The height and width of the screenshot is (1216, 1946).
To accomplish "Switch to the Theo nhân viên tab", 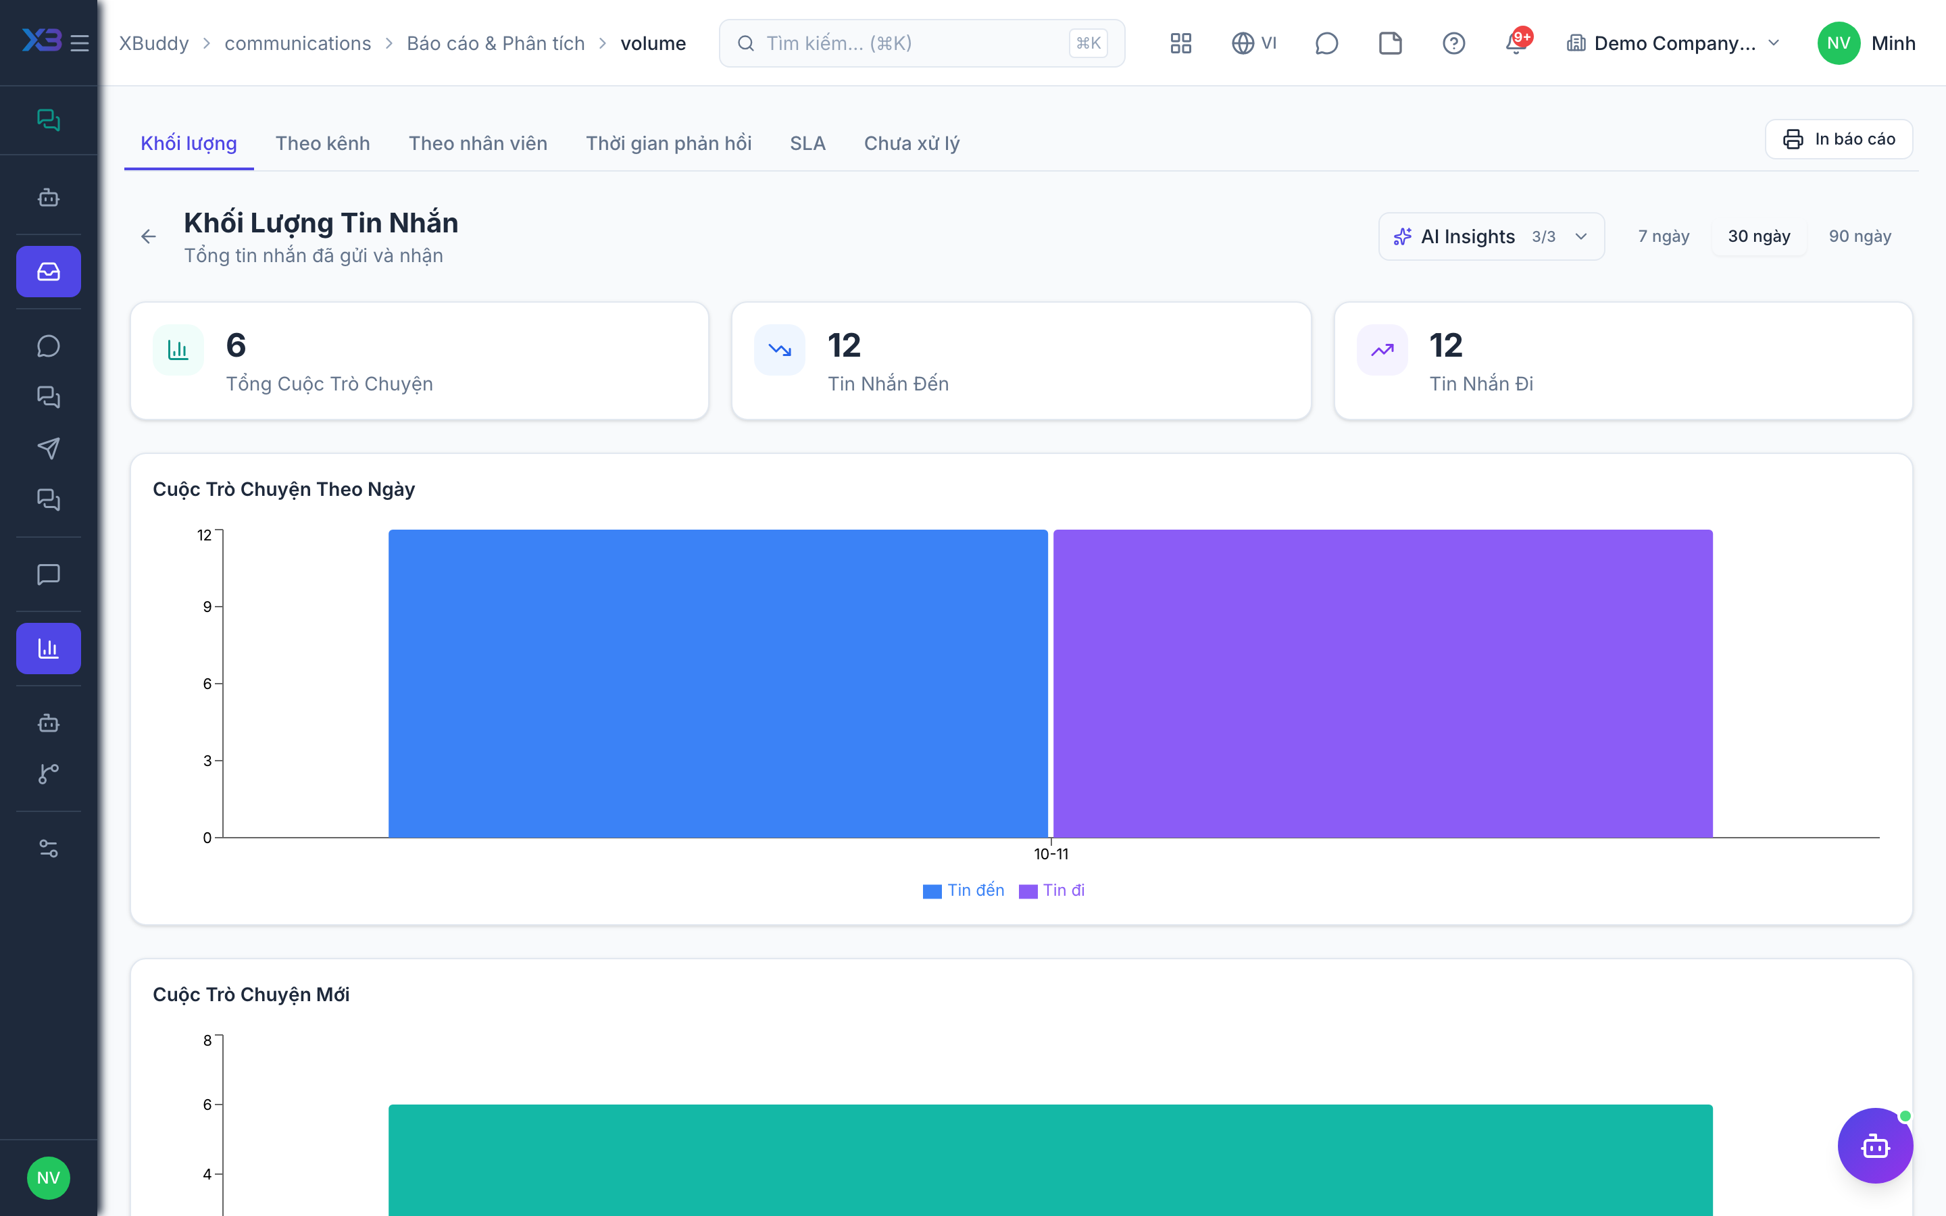I will (478, 143).
